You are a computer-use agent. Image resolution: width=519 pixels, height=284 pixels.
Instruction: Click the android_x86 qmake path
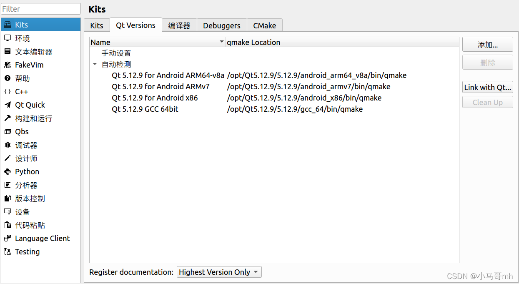(304, 98)
